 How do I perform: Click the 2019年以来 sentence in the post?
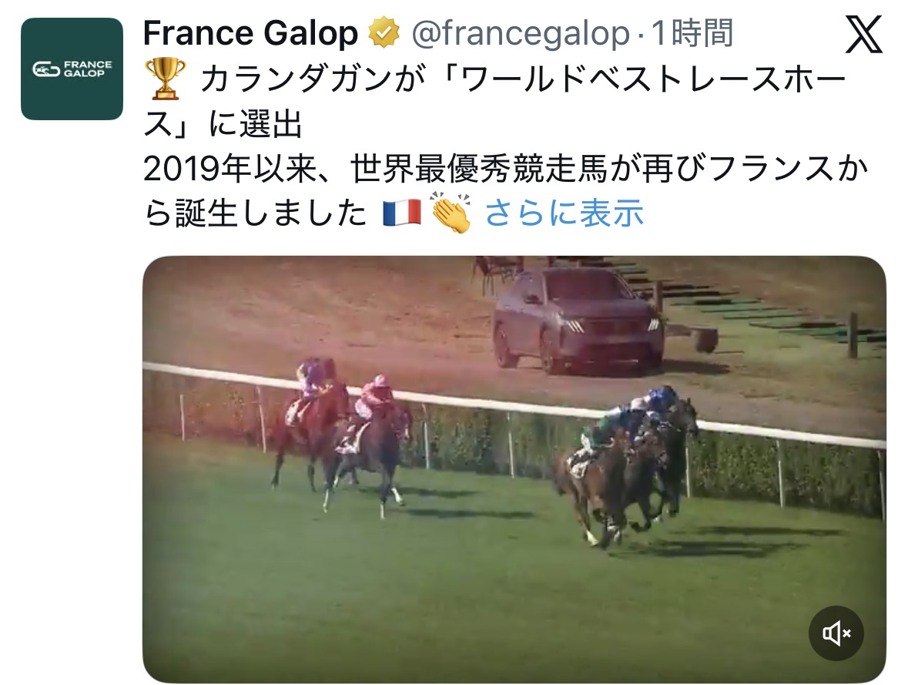pos(505,169)
